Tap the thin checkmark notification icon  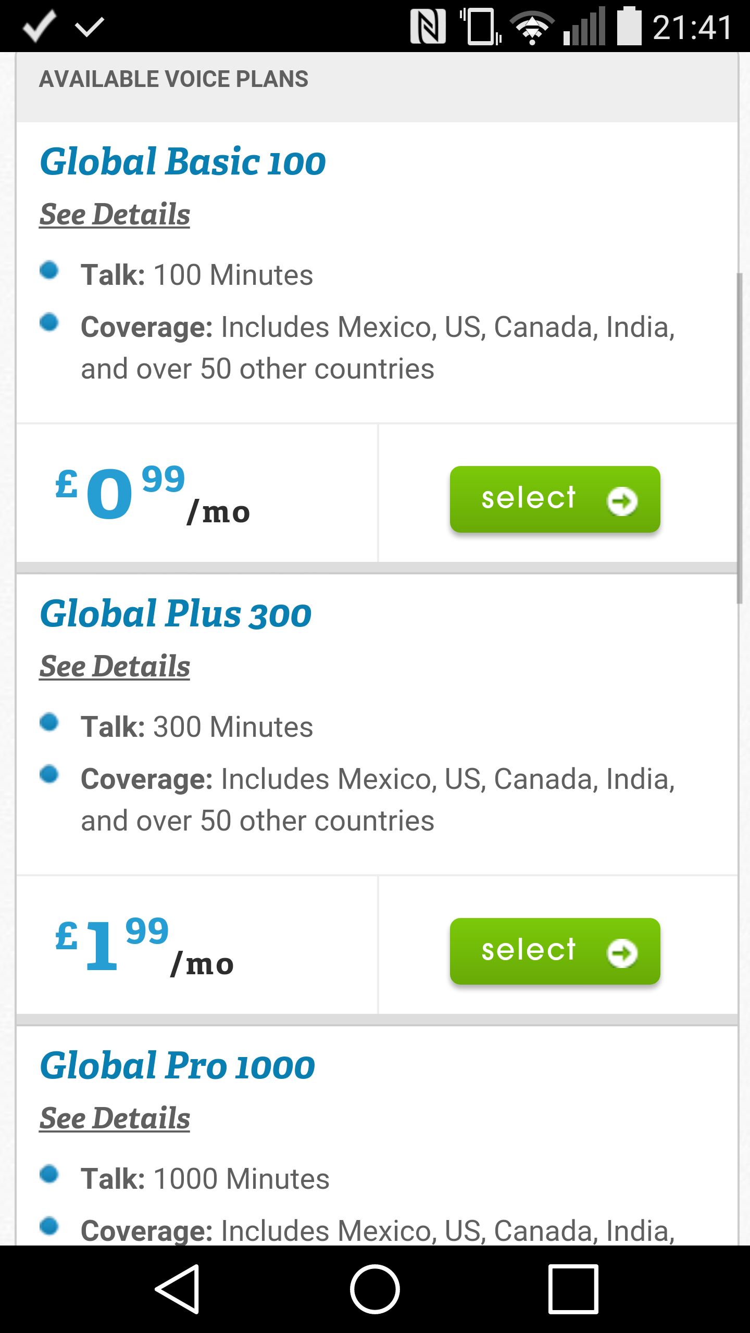click(x=90, y=27)
